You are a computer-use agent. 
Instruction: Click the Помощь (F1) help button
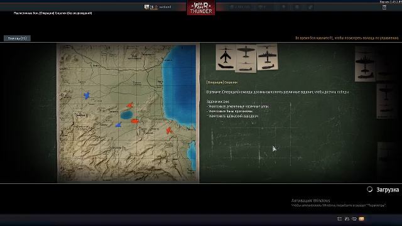point(17,38)
